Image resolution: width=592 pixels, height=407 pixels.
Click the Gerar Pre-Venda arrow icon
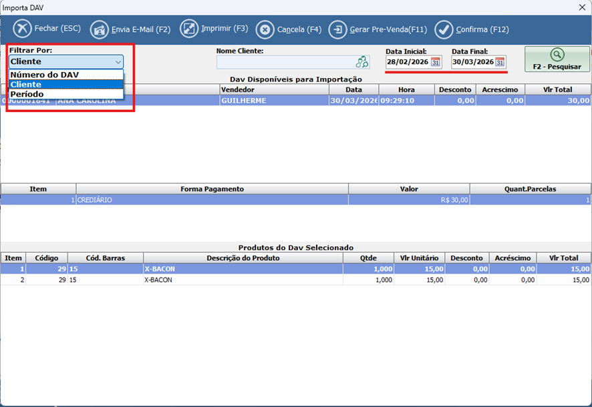pos(338,29)
